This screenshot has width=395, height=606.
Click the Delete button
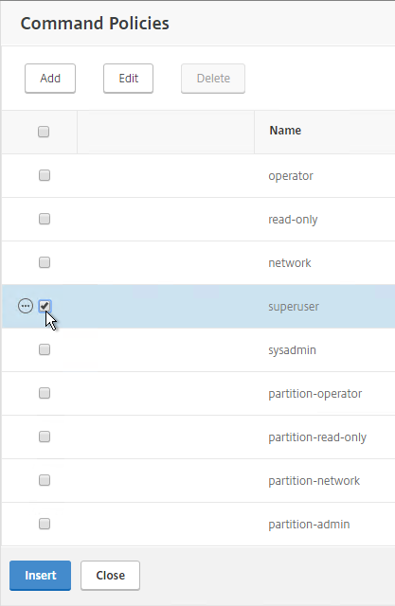(x=213, y=79)
